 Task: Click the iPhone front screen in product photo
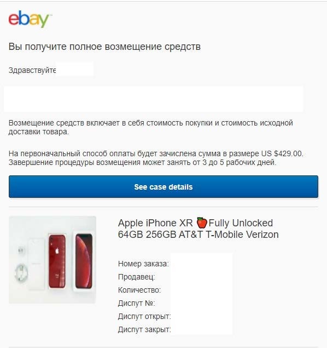click(84, 261)
